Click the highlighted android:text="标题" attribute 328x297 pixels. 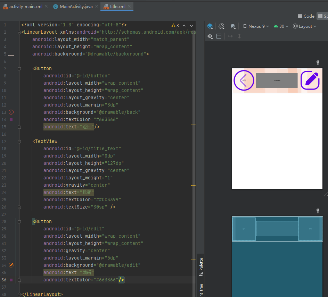[68, 192]
